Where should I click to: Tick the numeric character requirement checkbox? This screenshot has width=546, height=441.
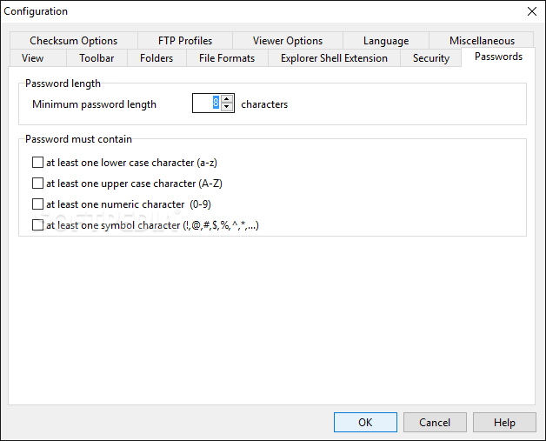37,204
